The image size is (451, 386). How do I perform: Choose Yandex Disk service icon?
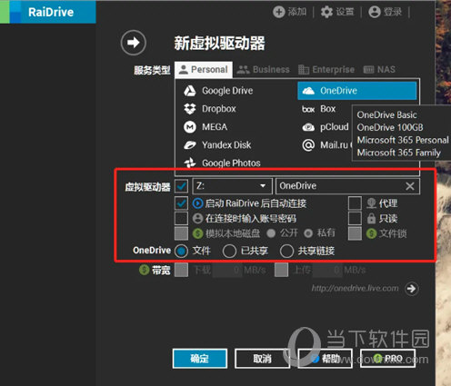tap(190, 145)
